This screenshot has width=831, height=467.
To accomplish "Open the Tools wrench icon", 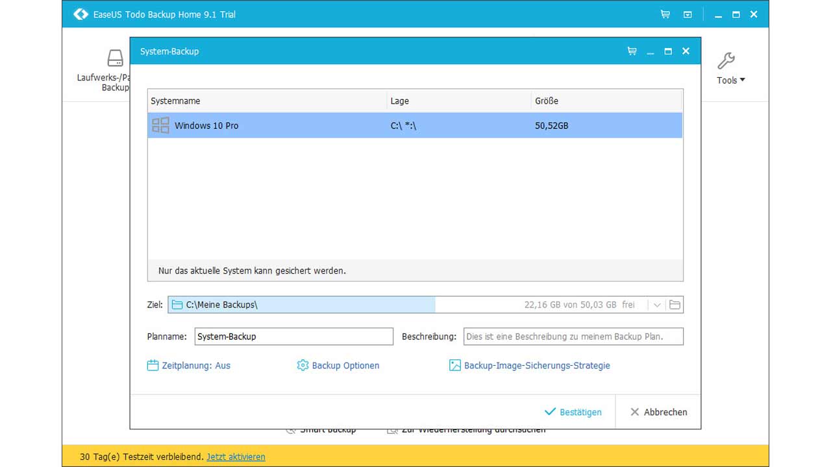I will [725, 61].
